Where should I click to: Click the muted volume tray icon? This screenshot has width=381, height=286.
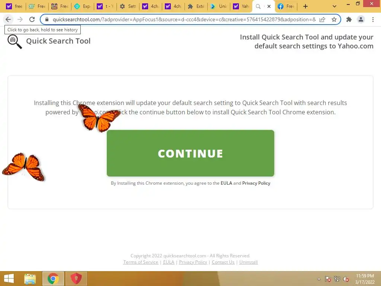346,279
